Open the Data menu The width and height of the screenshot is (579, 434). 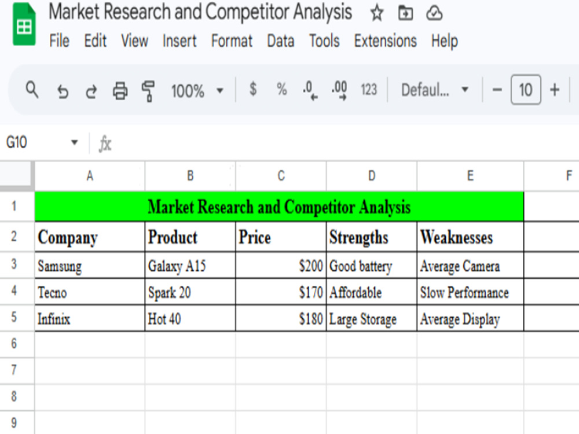pyautogui.click(x=281, y=41)
